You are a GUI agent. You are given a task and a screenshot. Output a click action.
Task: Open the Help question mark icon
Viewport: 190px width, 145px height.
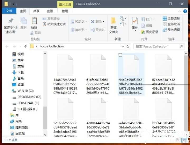point(185,11)
